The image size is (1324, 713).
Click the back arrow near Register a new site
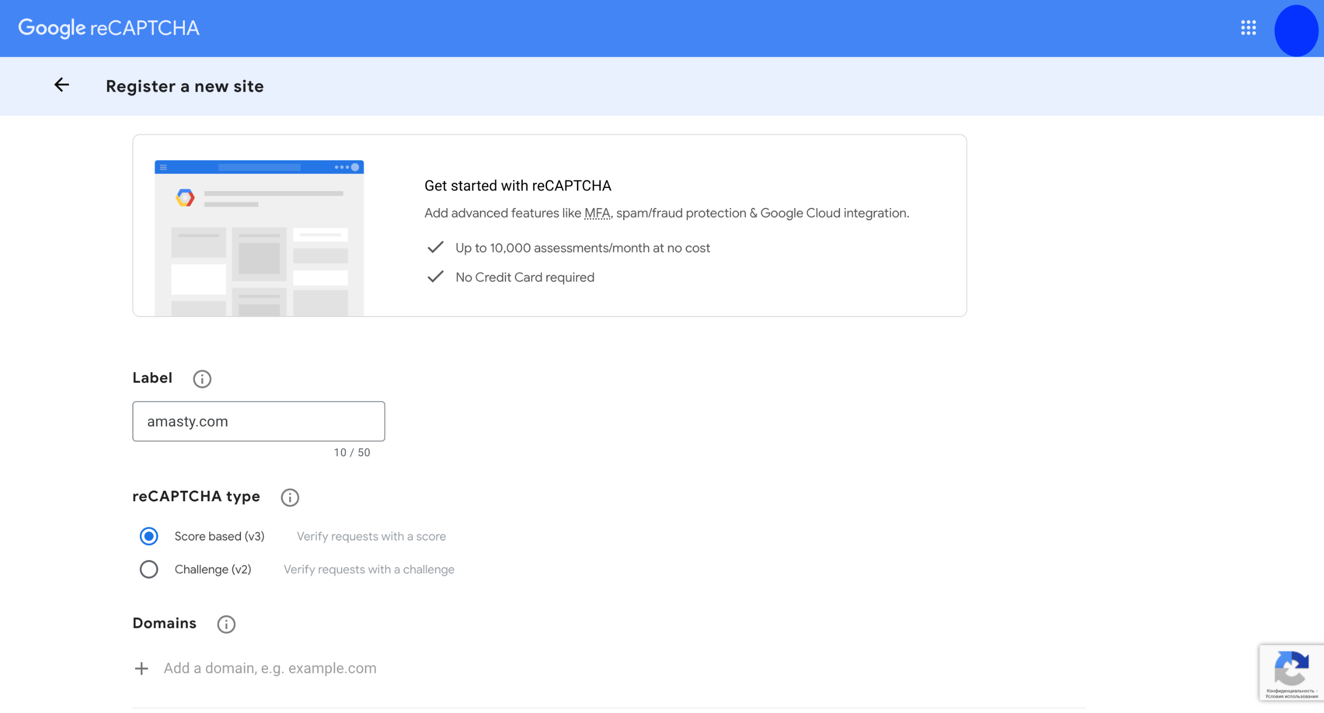pyautogui.click(x=62, y=85)
